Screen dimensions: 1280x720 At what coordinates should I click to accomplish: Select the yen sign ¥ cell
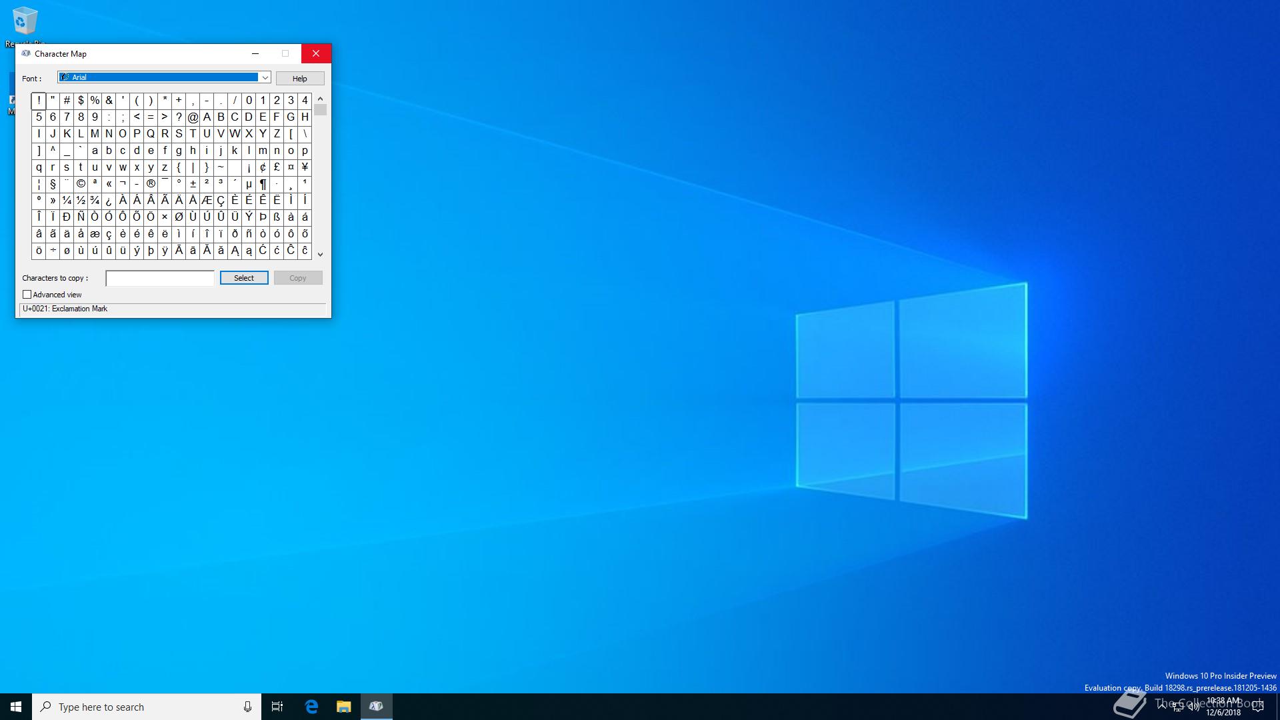pyautogui.click(x=305, y=167)
